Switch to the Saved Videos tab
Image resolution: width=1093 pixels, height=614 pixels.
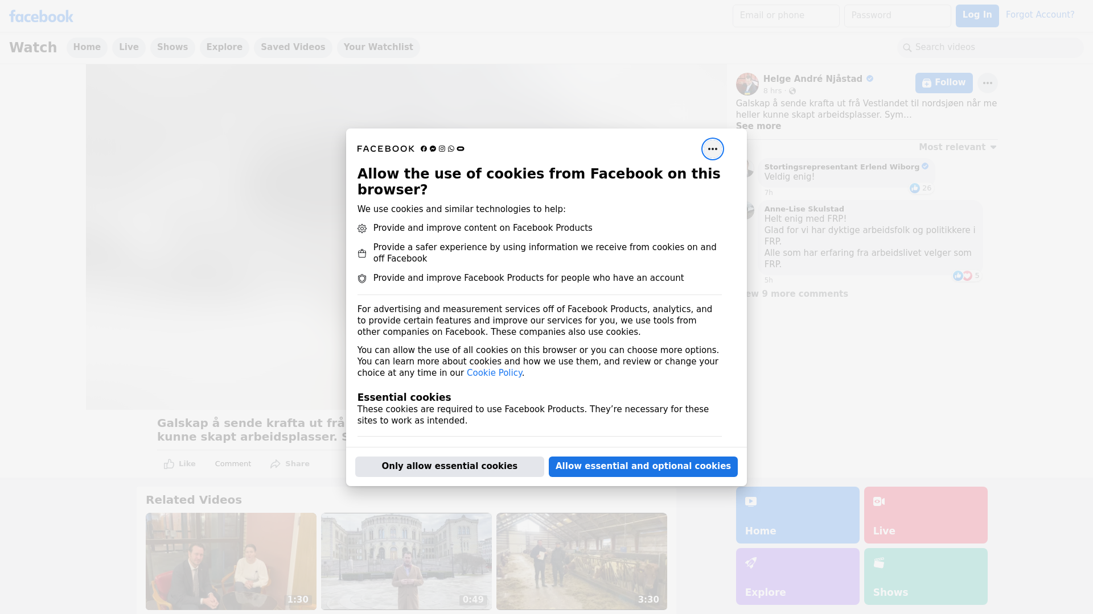point(293,47)
